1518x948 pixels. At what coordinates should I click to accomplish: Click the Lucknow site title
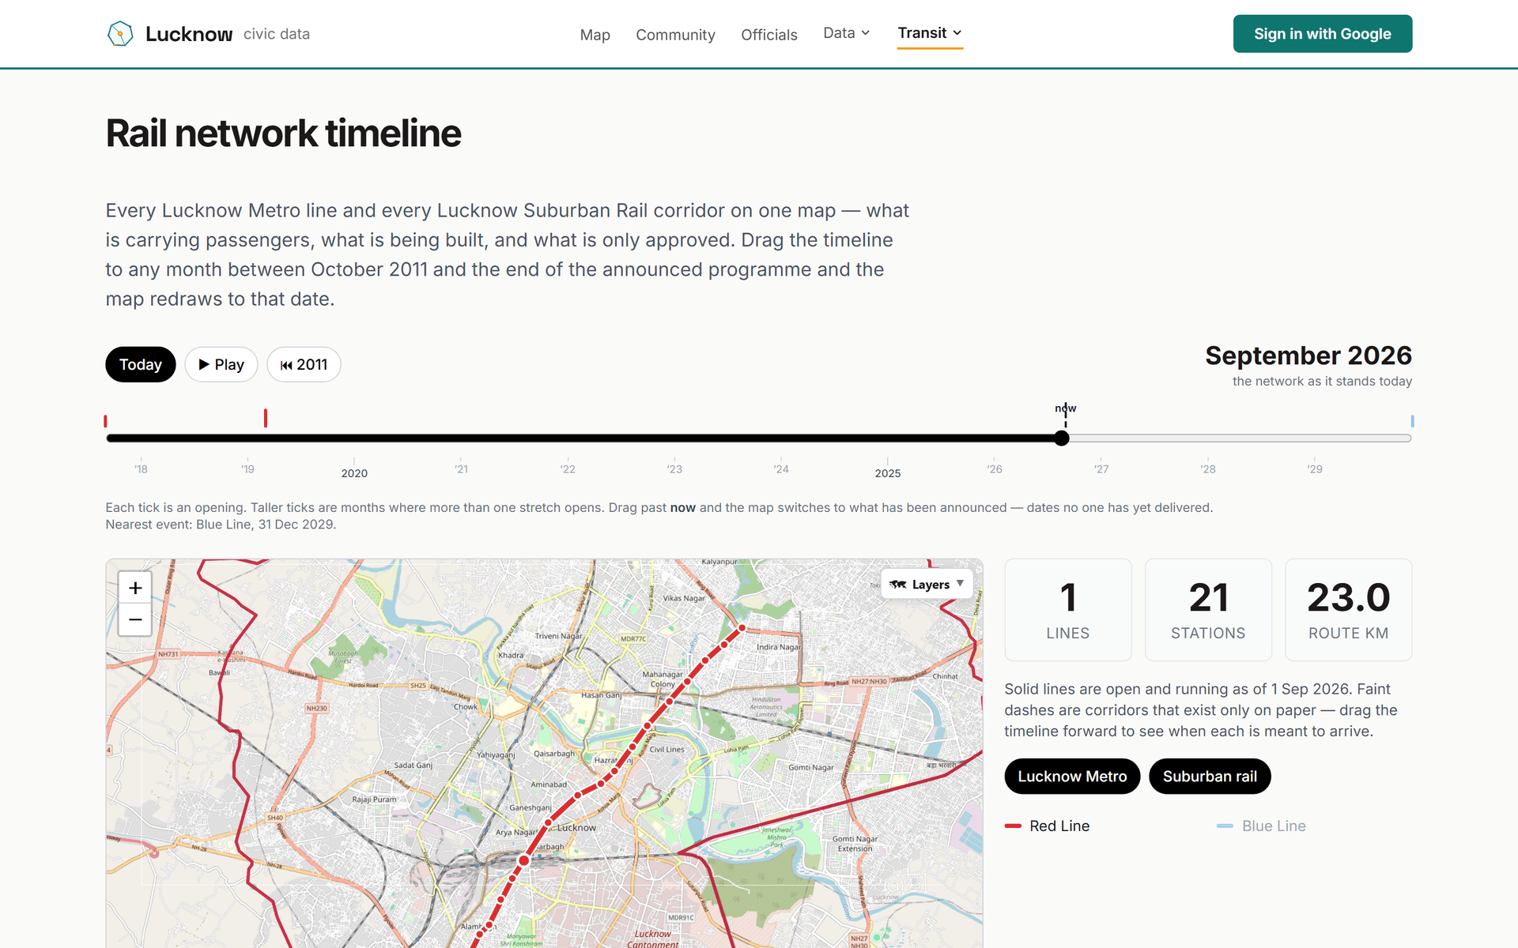point(189,34)
